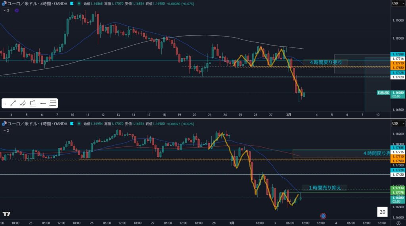The height and width of the screenshot is (226, 406).
Task: Select the trend-based Fib extension tool in toolbar
Action: tap(33, 103)
